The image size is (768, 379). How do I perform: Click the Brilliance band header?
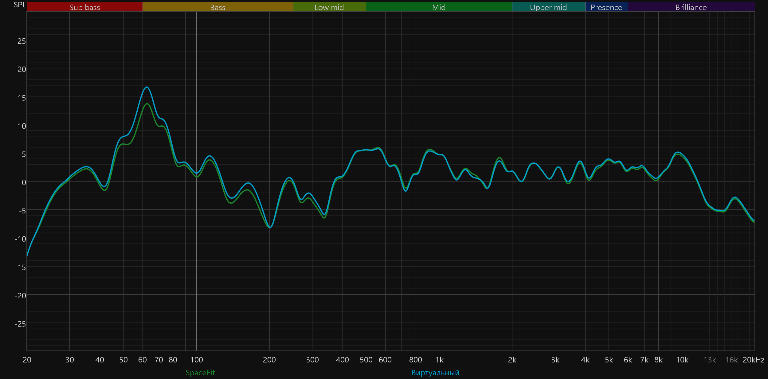pyautogui.click(x=691, y=7)
